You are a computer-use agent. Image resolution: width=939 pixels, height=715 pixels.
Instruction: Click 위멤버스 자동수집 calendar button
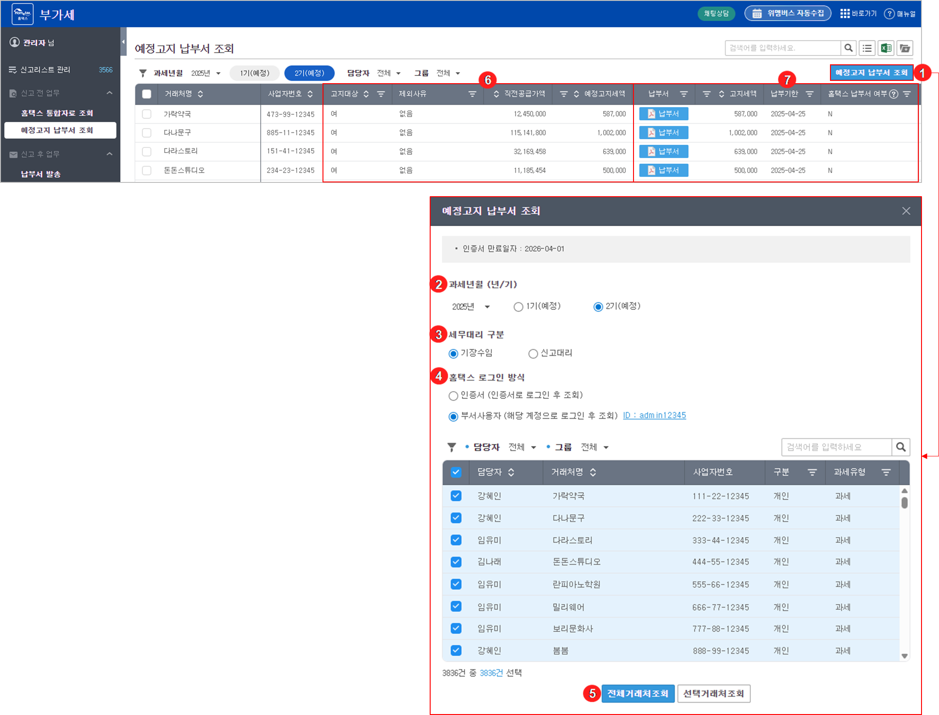pyautogui.click(x=788, y=13)
